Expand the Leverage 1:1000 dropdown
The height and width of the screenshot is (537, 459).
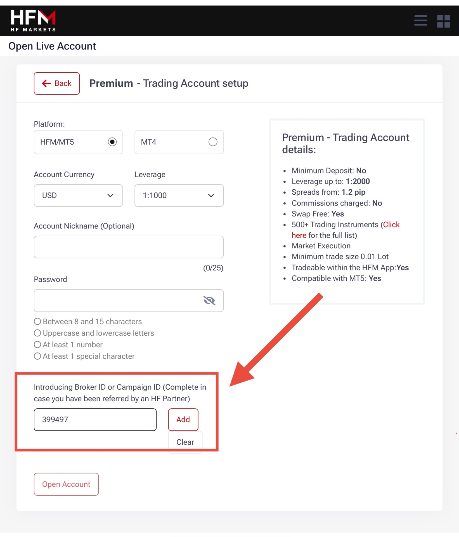[x=179, y=195]
